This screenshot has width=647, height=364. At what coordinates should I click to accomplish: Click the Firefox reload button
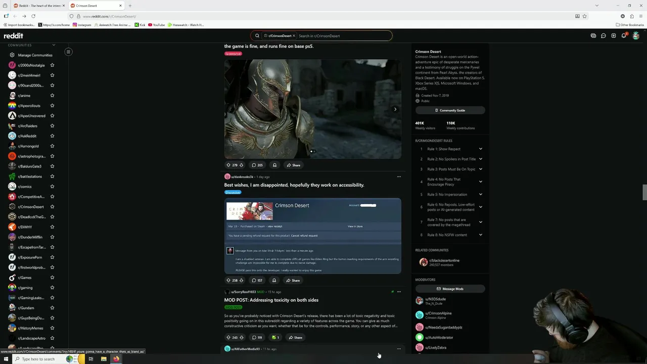pyautogui.click(x=33, y=16)
